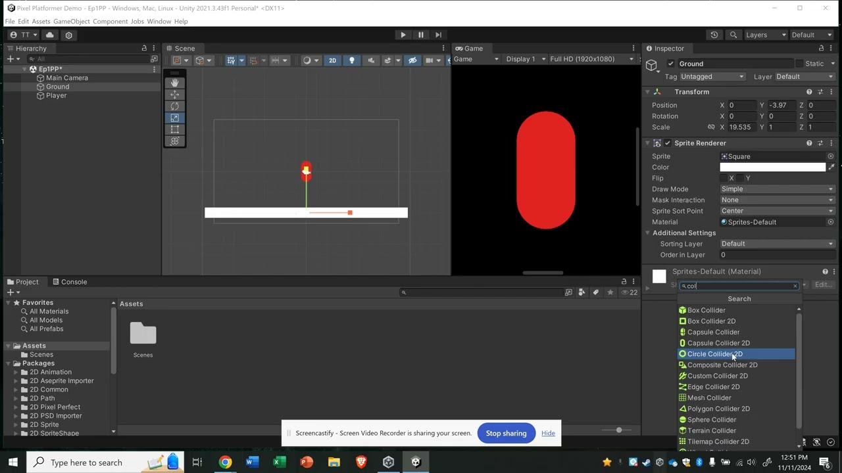Click the Step frame button
Image resolution: width=842 pixels, height=473 pixels.
(438, 35)
